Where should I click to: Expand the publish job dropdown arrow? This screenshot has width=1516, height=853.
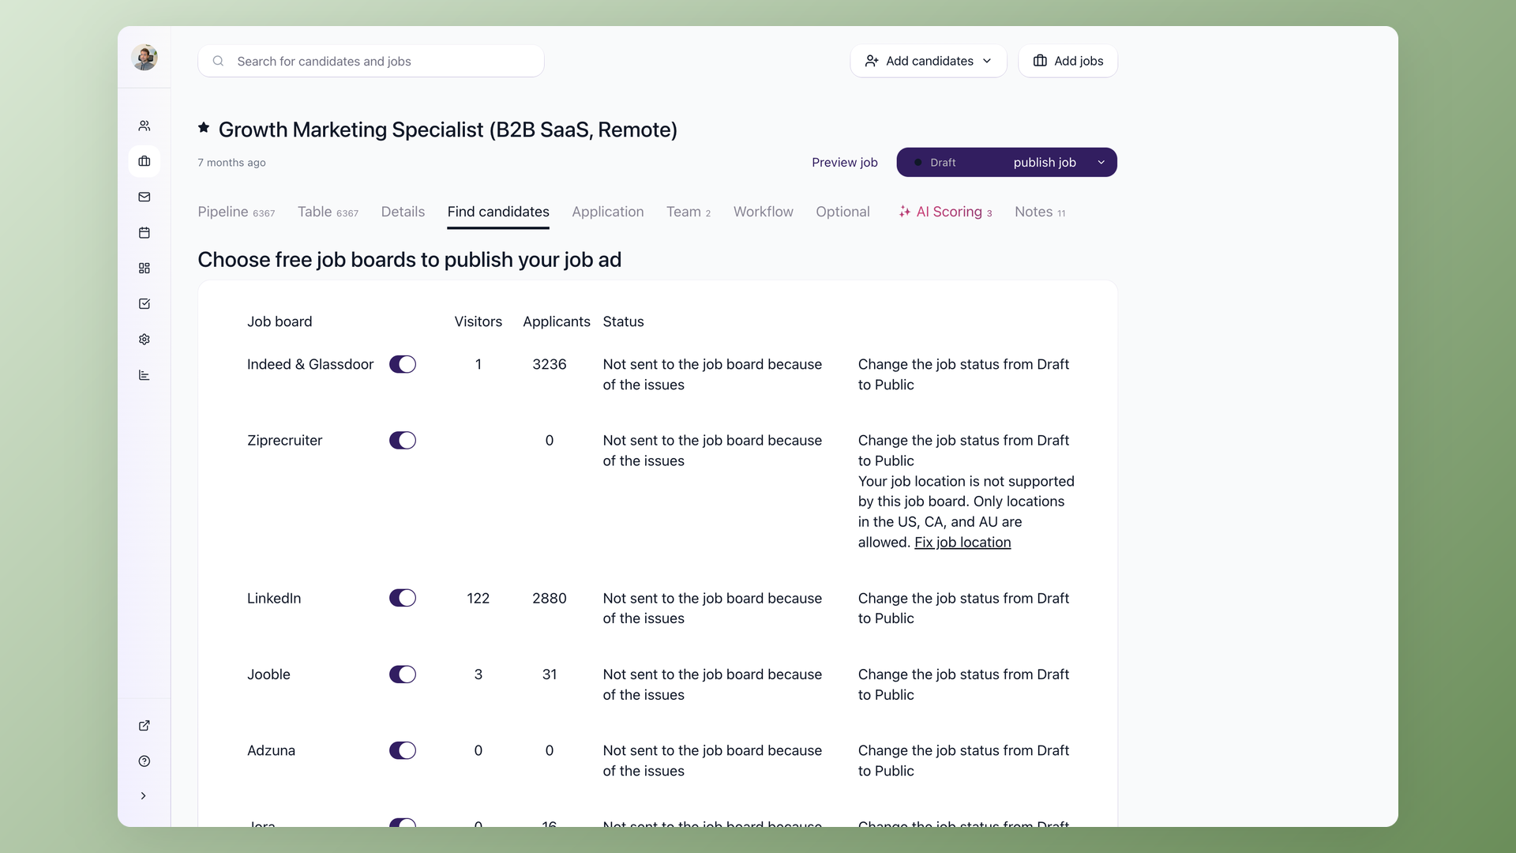tap(1101, 162)
